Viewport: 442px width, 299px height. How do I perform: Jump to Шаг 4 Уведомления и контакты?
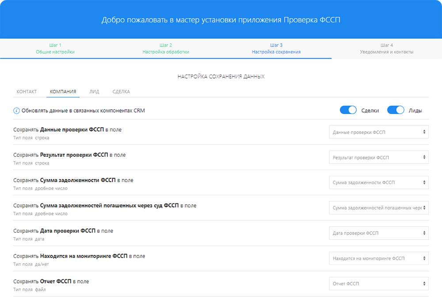387,49
